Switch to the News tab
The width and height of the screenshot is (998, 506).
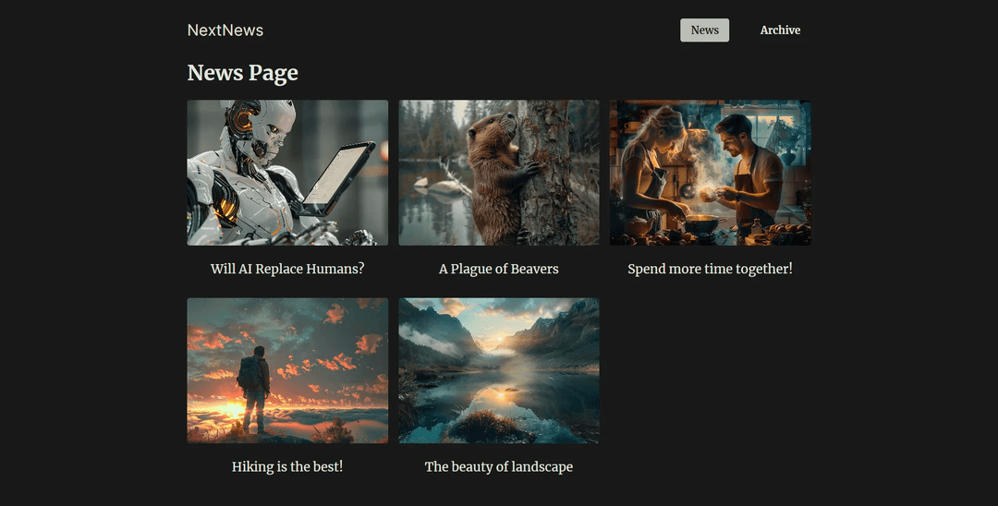(x=704, y=30)
